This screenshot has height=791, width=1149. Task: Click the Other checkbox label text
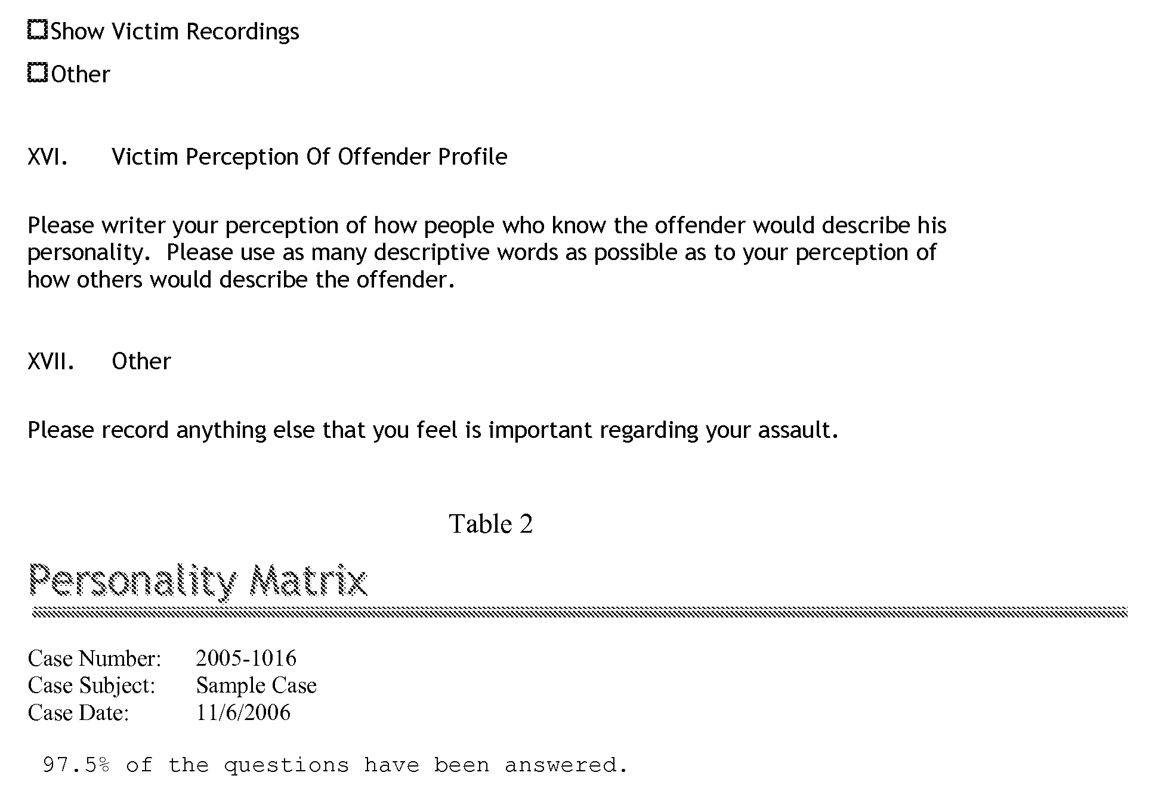[81, 75]
